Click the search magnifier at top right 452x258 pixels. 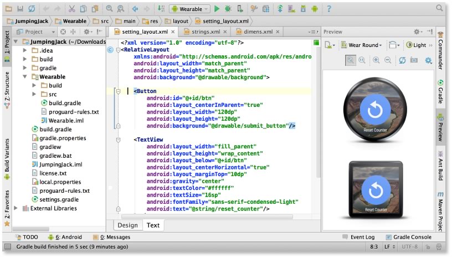[x=439, y=8]
